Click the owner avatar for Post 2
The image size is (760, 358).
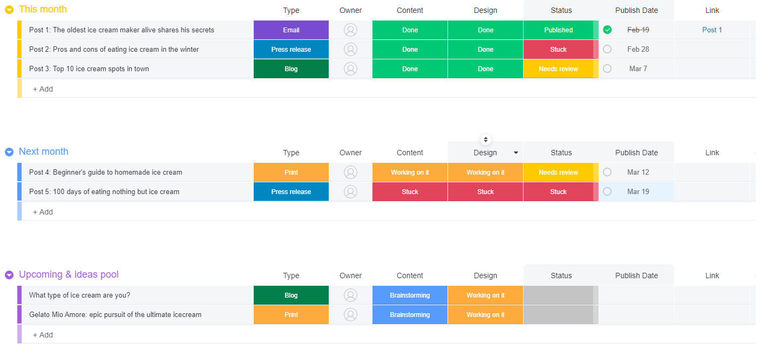(350, 49)
